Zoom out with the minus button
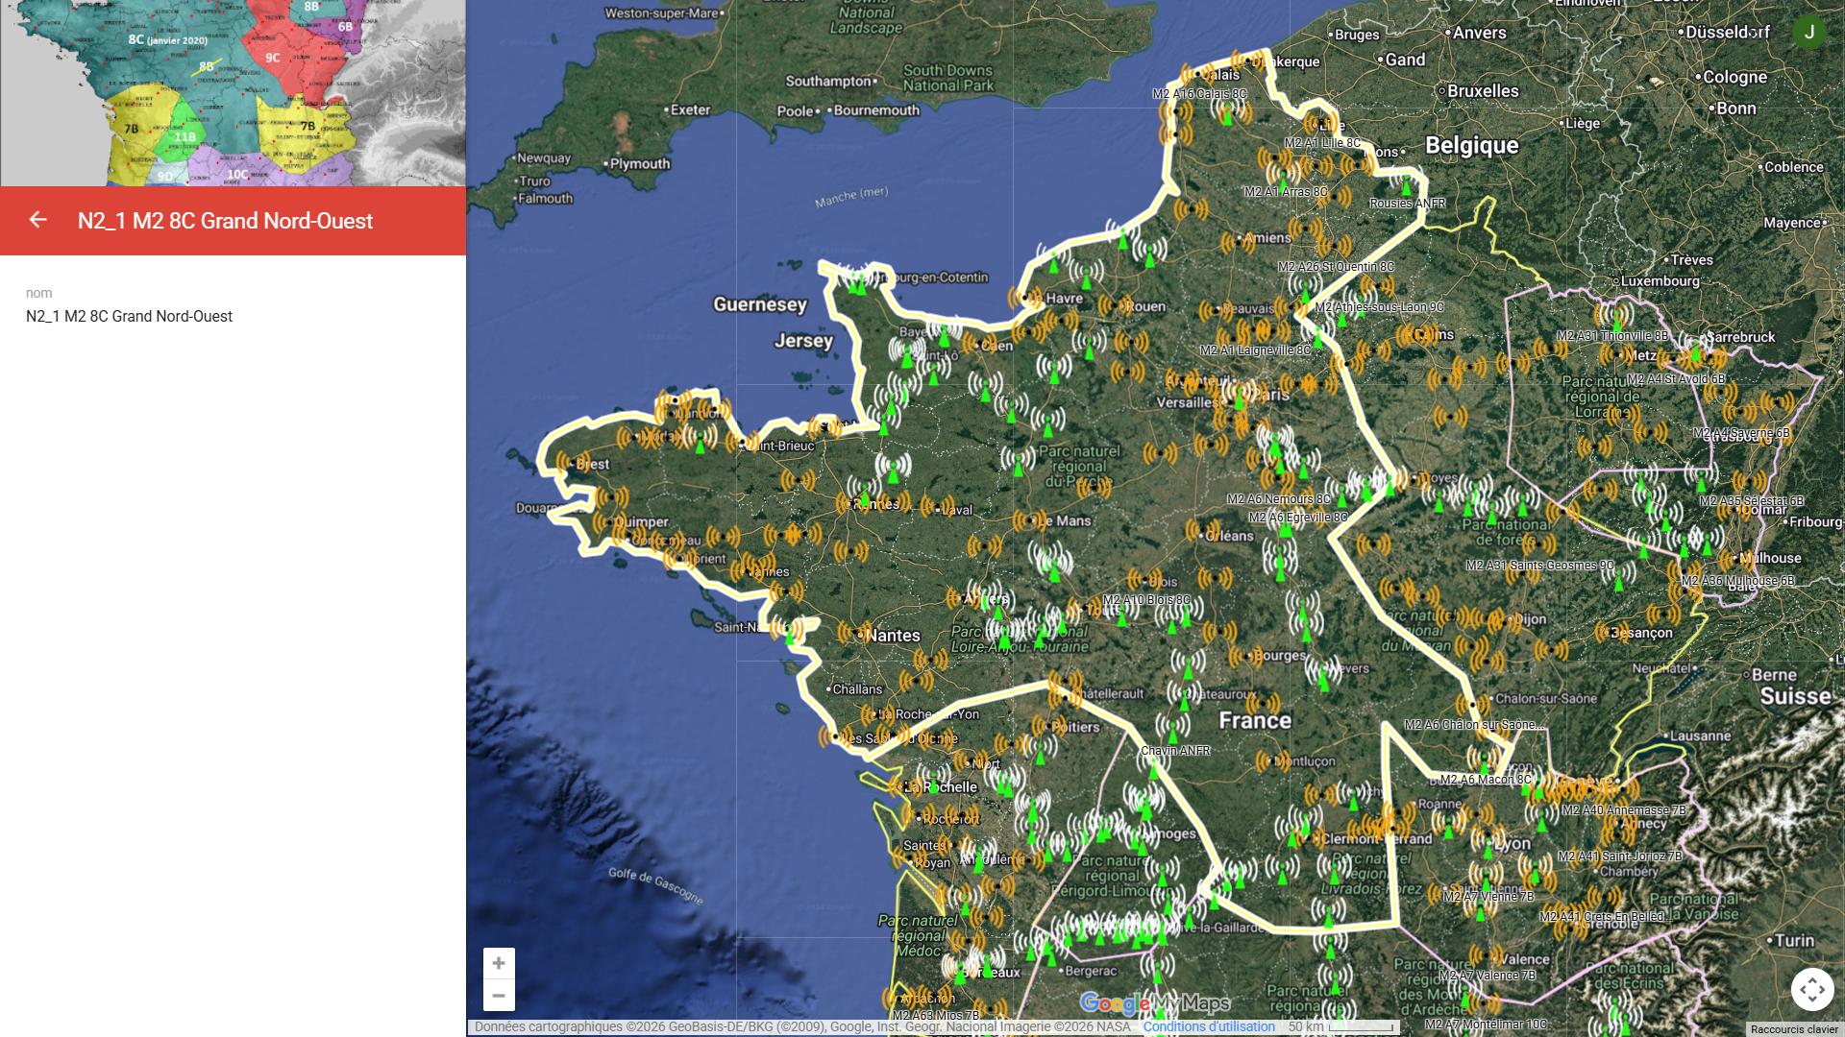The image size is (1845, 1037). click(499, 996)
